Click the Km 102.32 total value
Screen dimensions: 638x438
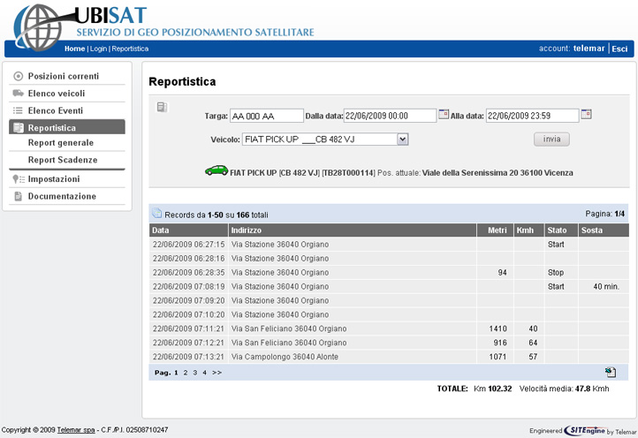click(492, 389)
